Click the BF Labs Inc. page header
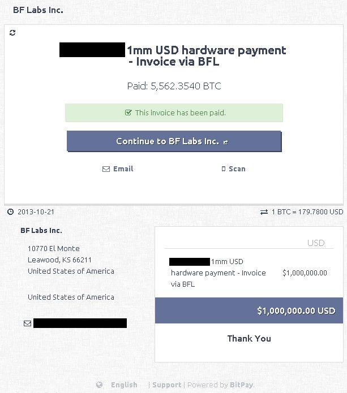Image resolution: width=347 pixels, height=393 pixels. tap(38, 10)
